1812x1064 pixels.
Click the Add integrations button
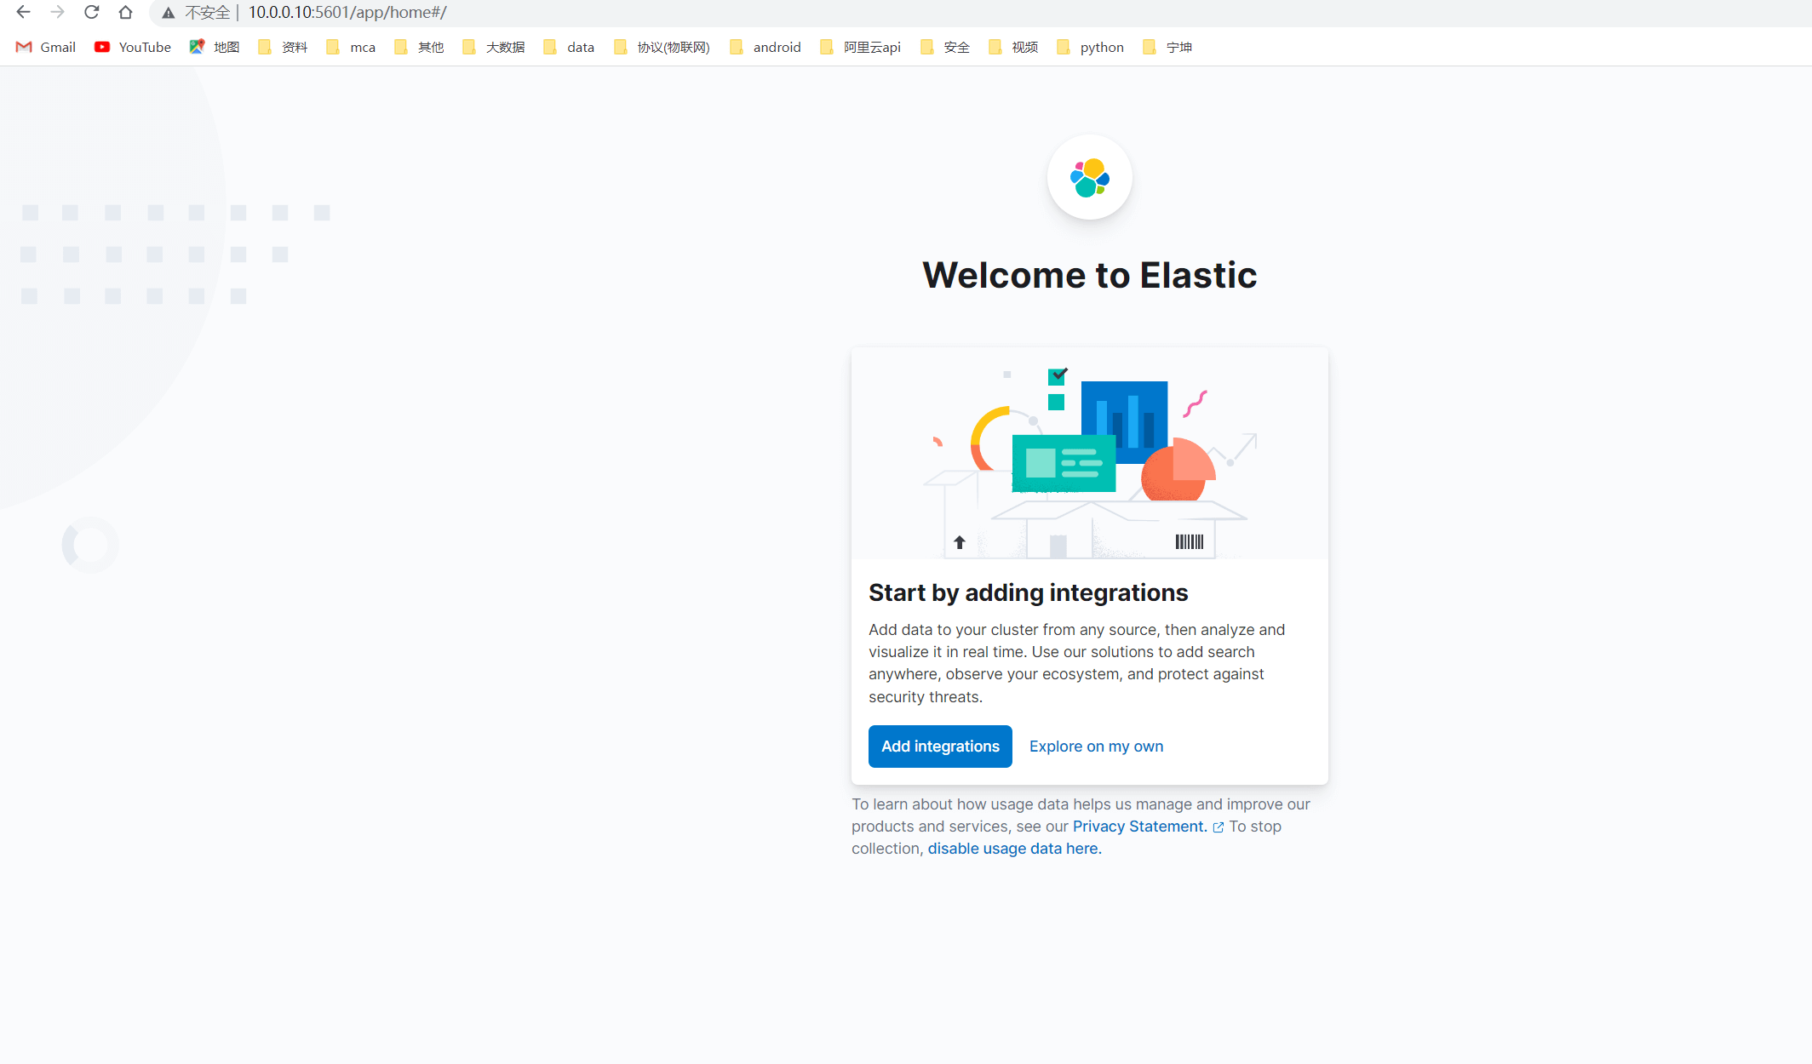[940, 747]
